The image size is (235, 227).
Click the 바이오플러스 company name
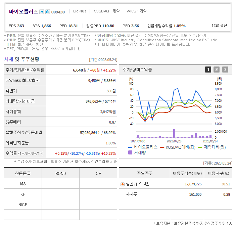(x=23, y=12)
